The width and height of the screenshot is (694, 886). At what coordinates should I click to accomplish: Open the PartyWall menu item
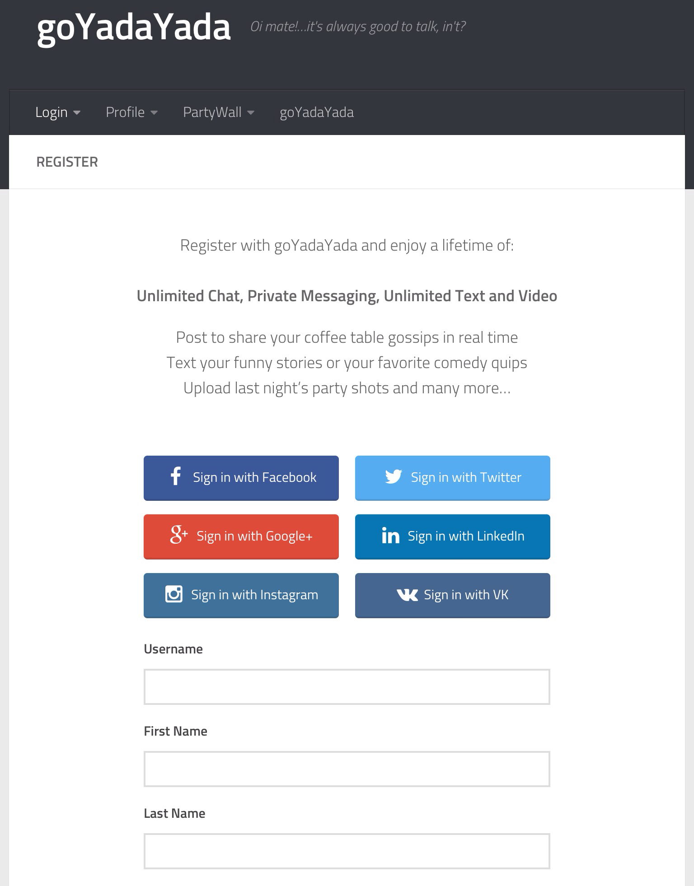212,112
